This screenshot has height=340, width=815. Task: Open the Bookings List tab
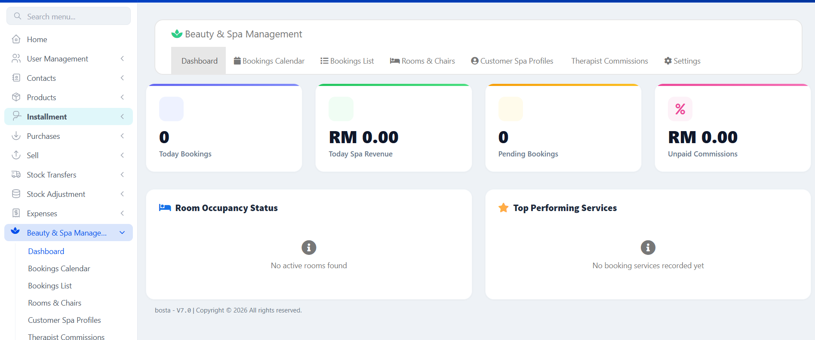[x=347, y=61]
